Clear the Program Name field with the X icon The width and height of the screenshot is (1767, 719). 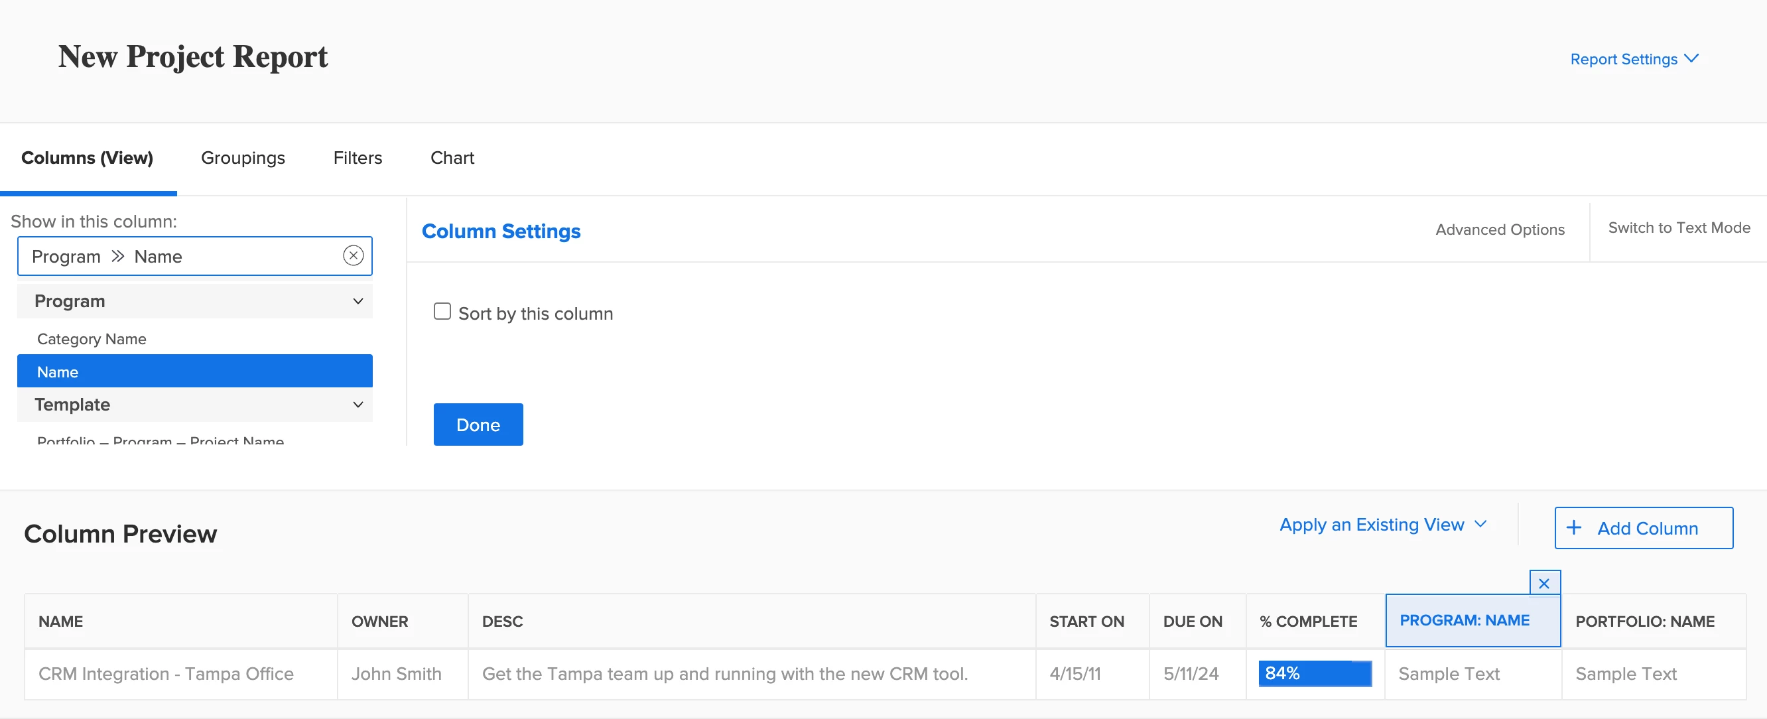(x=353, y=256)
